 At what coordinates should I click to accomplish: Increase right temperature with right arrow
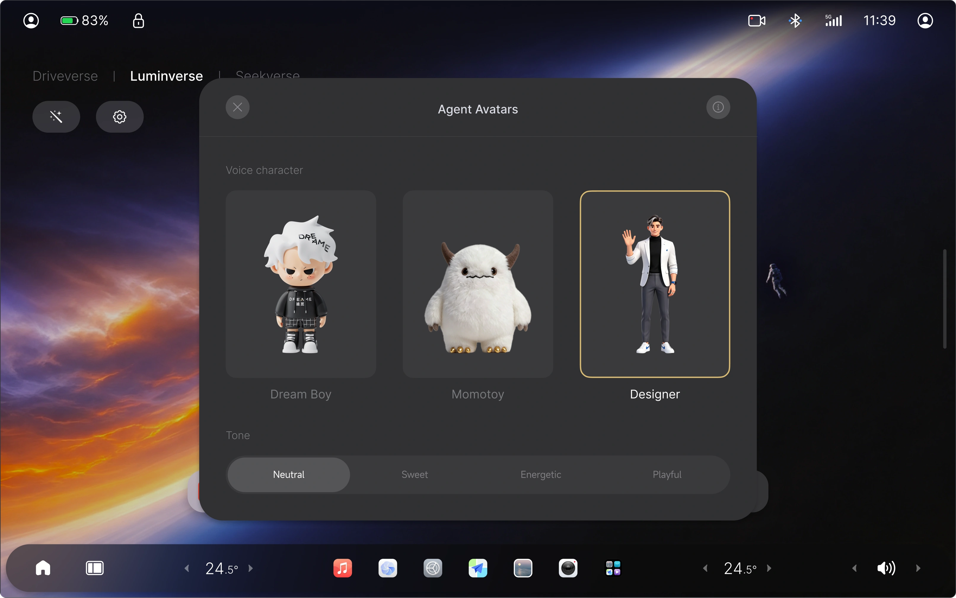coord(769,568)
